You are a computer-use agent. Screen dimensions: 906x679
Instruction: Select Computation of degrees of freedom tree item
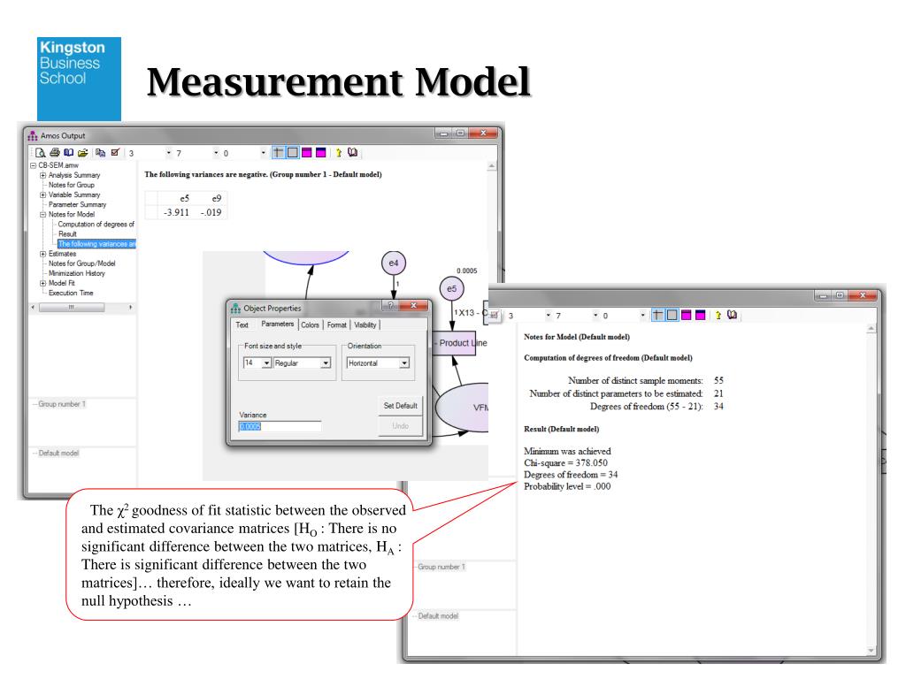tap(96, 224)
